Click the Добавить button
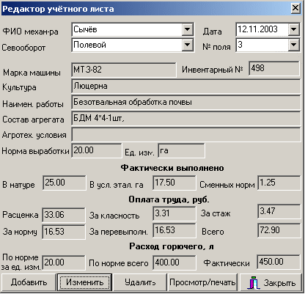305x294 pixels. tap(29, 282)
